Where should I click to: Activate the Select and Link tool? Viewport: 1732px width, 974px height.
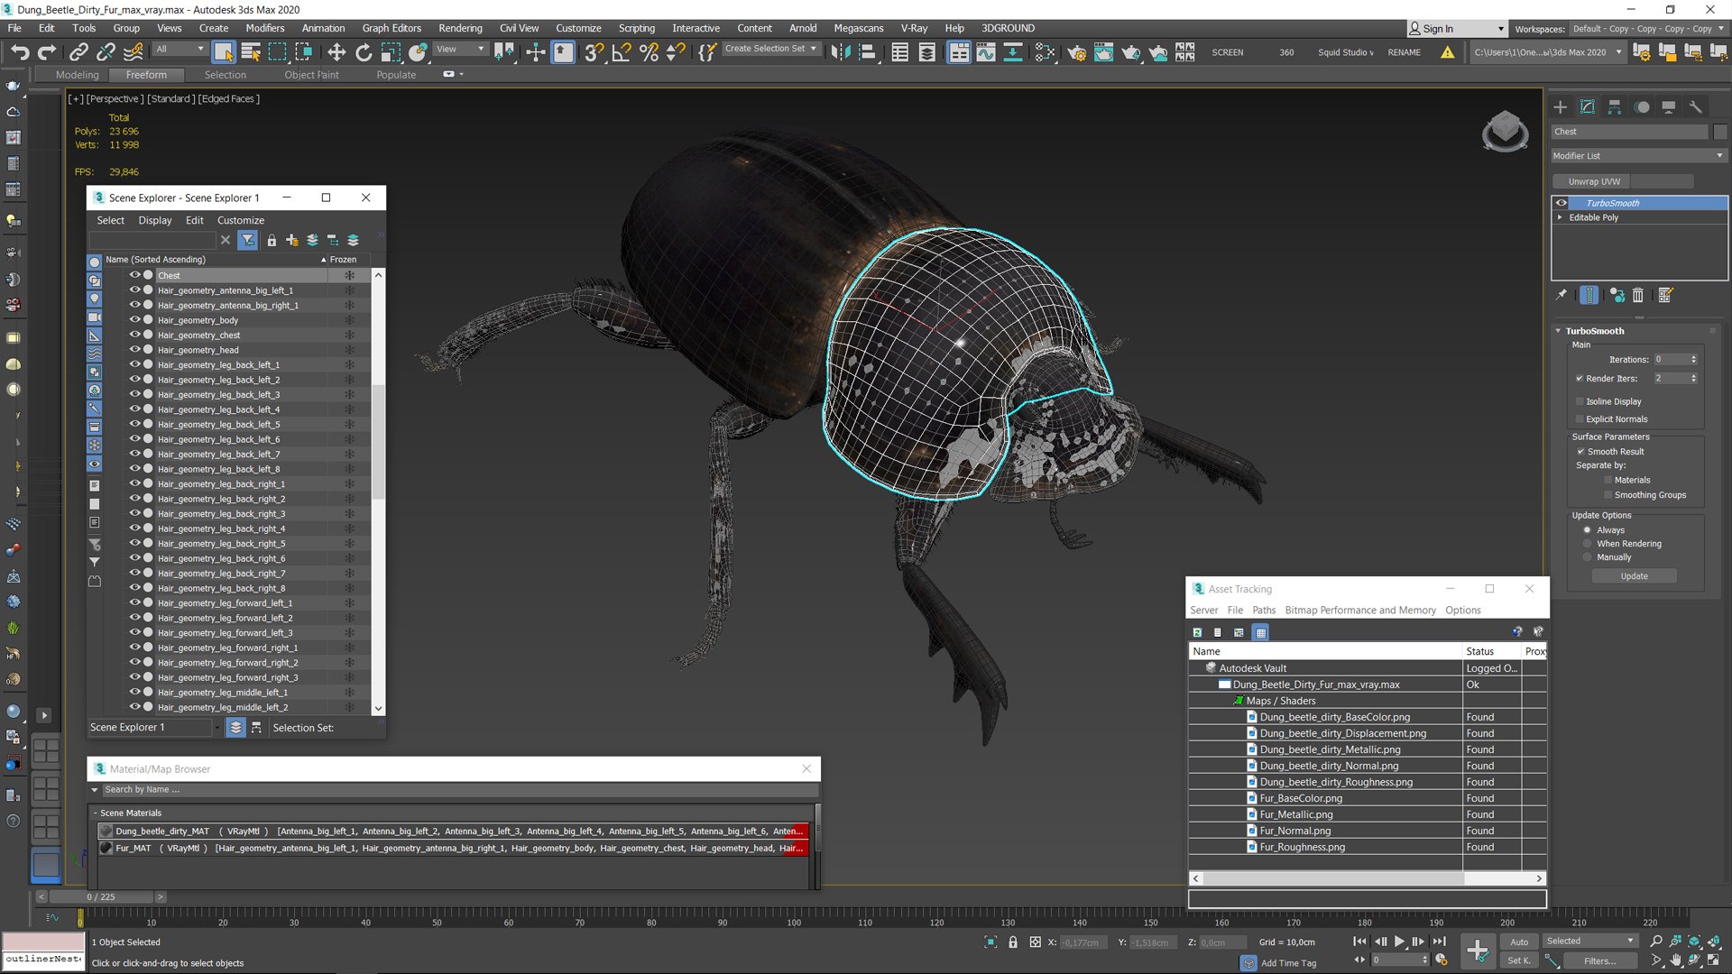click(x=79, y=52)
